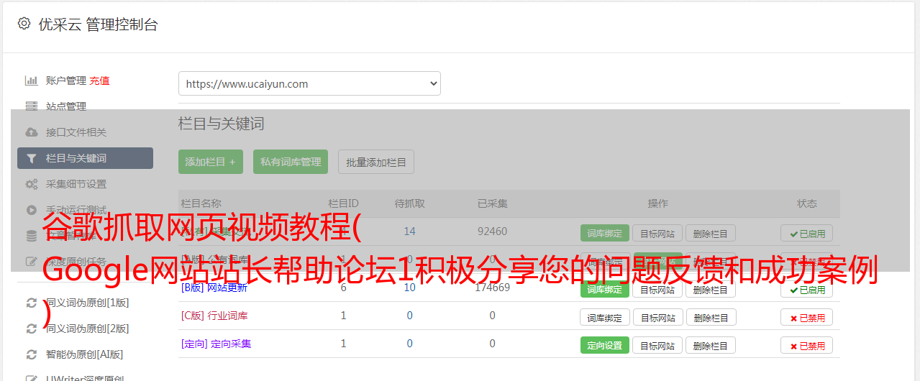Click 删除栏目 in the [C版] 行业词库 row

(710, 317)
